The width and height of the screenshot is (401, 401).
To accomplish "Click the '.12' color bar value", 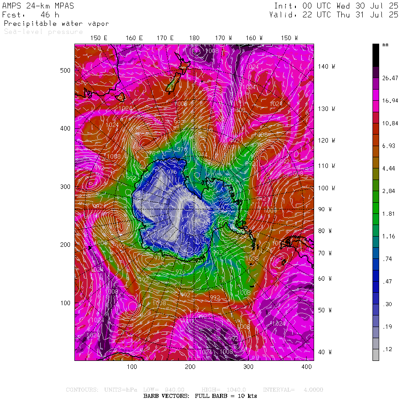I will pos(387,349).
